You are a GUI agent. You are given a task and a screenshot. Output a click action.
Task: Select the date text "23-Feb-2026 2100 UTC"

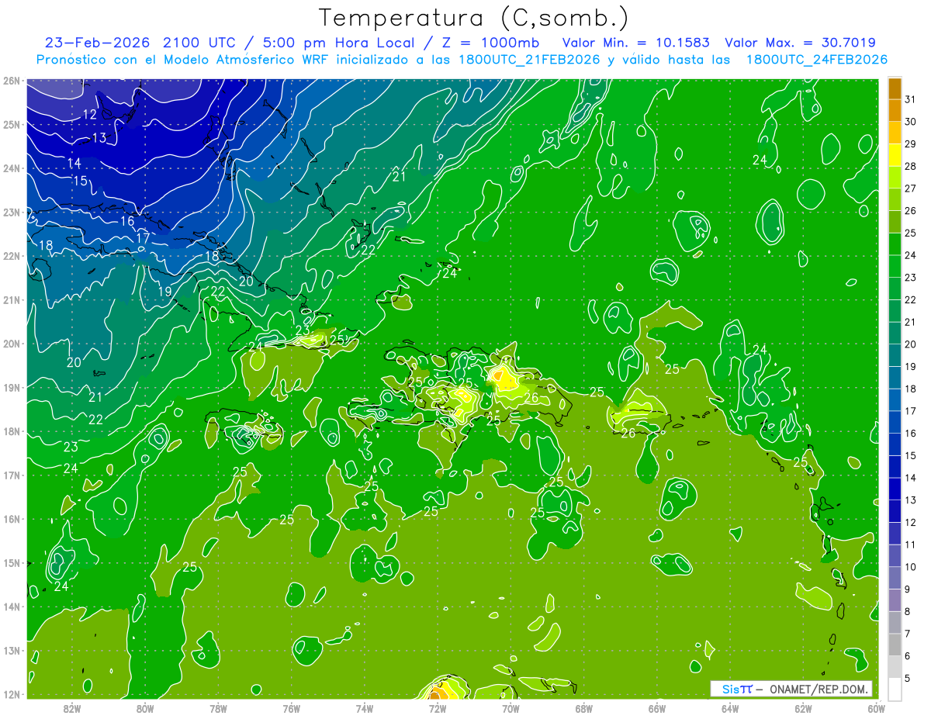140,43
